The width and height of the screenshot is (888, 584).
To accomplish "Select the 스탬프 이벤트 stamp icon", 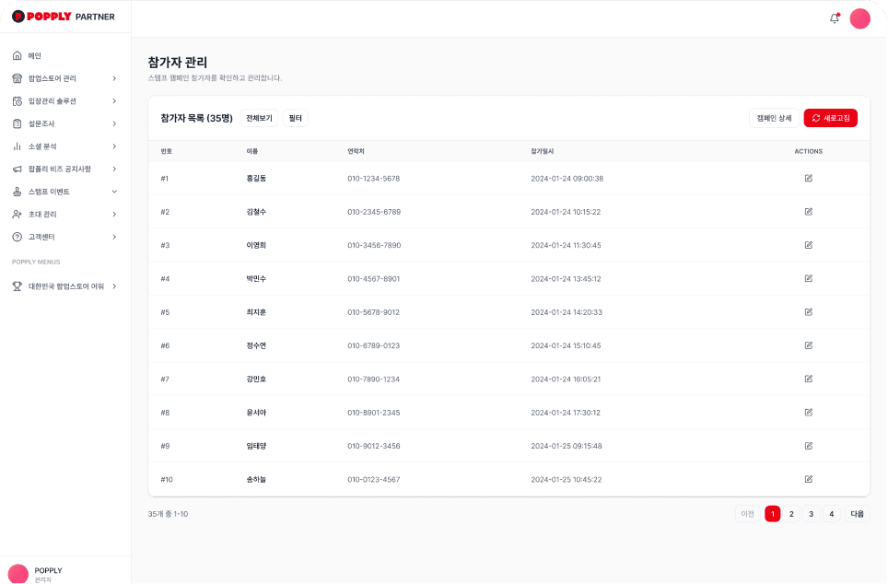I will [17, 191].
